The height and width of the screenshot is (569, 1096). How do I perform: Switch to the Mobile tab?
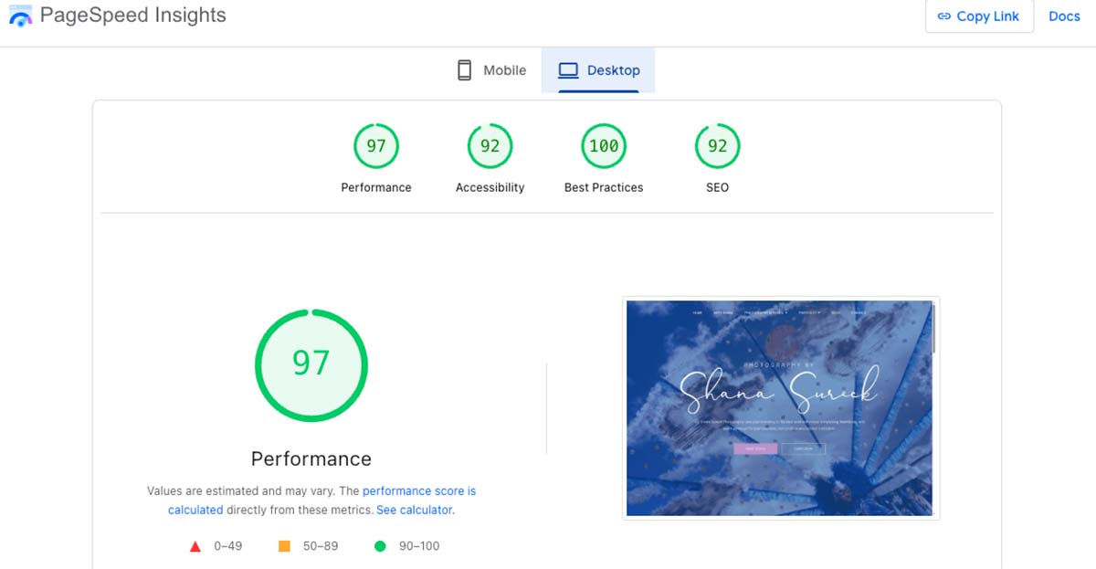490,69
